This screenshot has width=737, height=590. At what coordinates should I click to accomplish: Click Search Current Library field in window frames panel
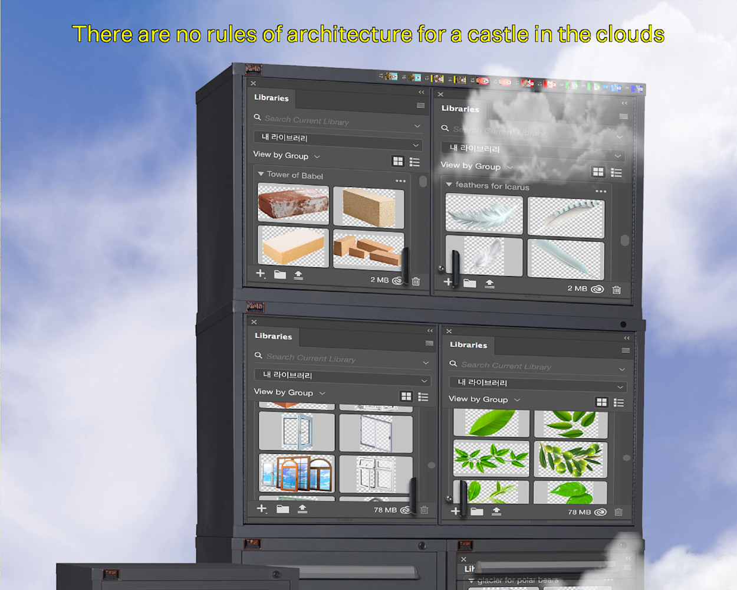coord(343,358)
